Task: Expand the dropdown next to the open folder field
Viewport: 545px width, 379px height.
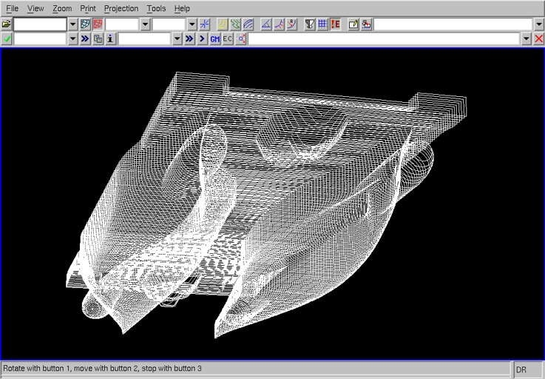Action: coord(72,24)
